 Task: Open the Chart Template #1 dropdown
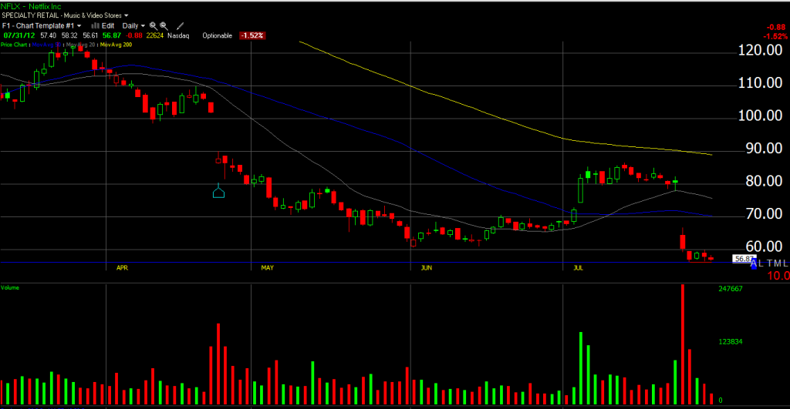(42, 25)
